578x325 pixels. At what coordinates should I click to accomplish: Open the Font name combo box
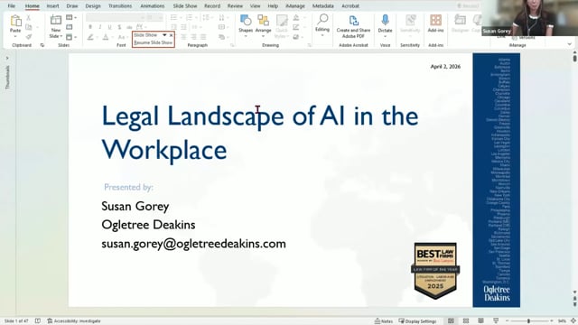click(x=116, y=17)
